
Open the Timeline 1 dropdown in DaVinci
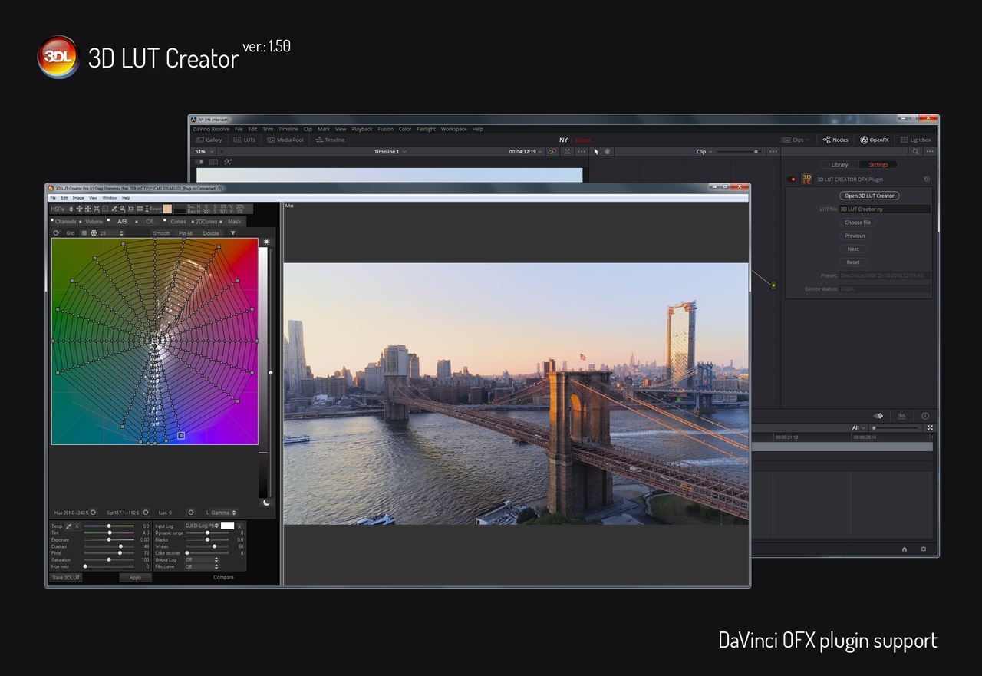click(x=390, y=152)
